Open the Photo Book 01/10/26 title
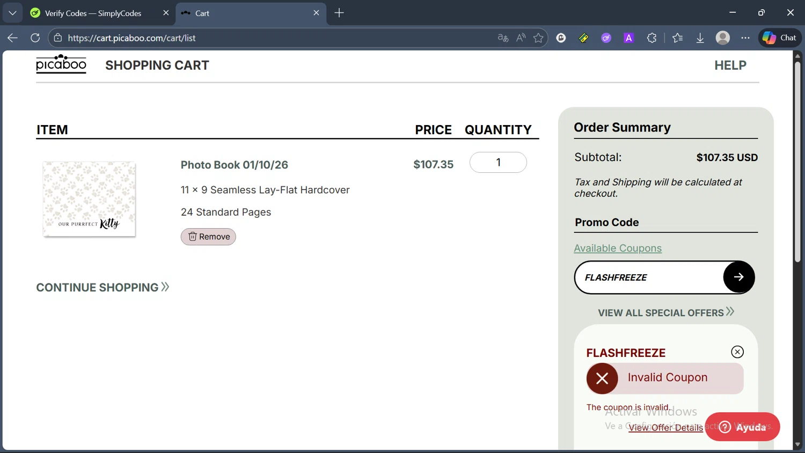This screenshot has width=805, height=453. point(234,165)
